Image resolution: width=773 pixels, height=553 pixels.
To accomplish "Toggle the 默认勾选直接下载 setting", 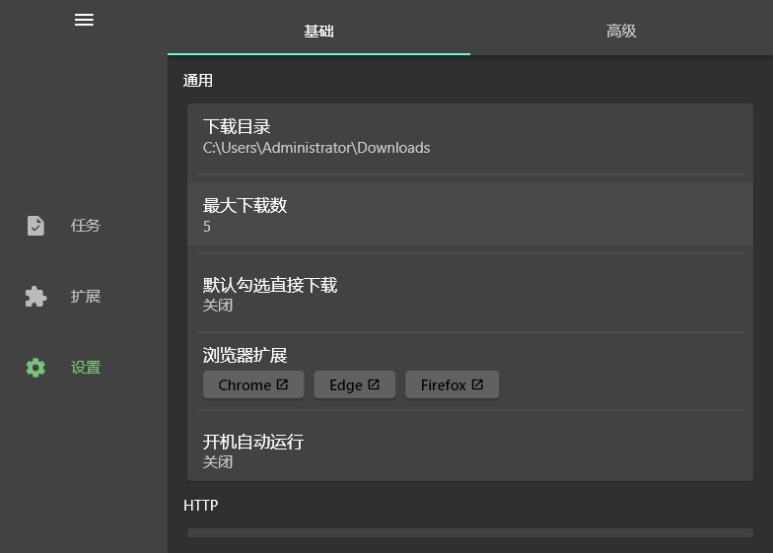I will [469, 293].
